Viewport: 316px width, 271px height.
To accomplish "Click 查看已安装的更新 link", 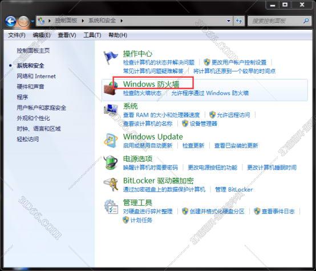I will pos(236,146).
